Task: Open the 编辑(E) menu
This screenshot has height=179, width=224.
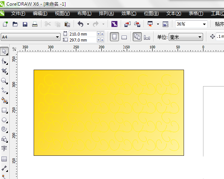Action: (x=40, y=13)
